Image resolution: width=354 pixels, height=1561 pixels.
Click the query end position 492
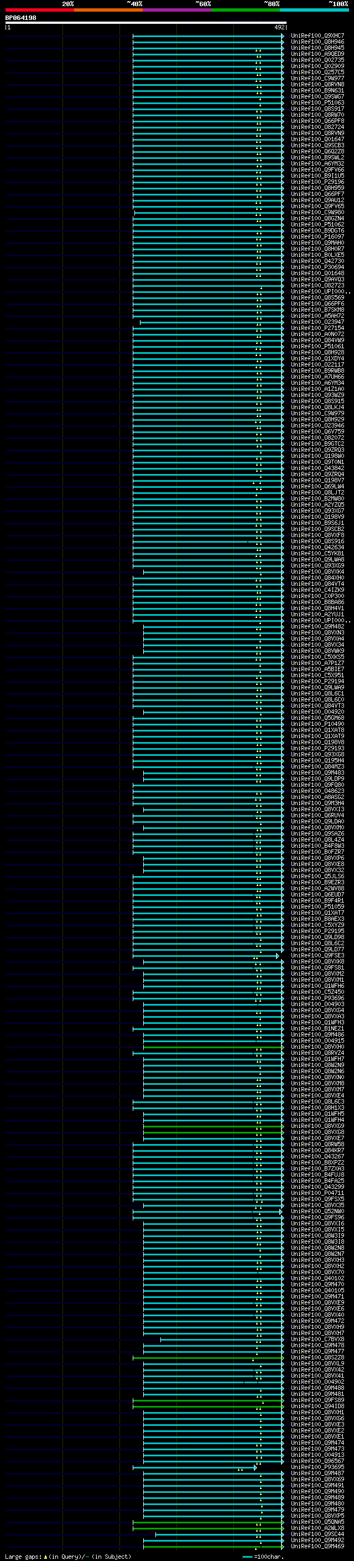point(279,27)
